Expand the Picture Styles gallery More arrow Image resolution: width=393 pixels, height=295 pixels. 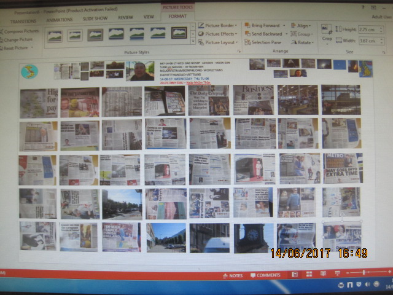click(x=193, y=41)
